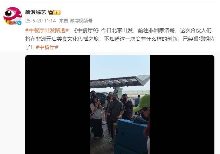220x154 pixels.
Task: Click the gold crown membership icon
Action: (x=51, y=12)
